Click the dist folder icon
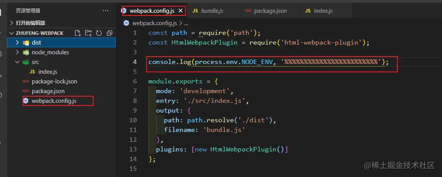 [26, 42]
